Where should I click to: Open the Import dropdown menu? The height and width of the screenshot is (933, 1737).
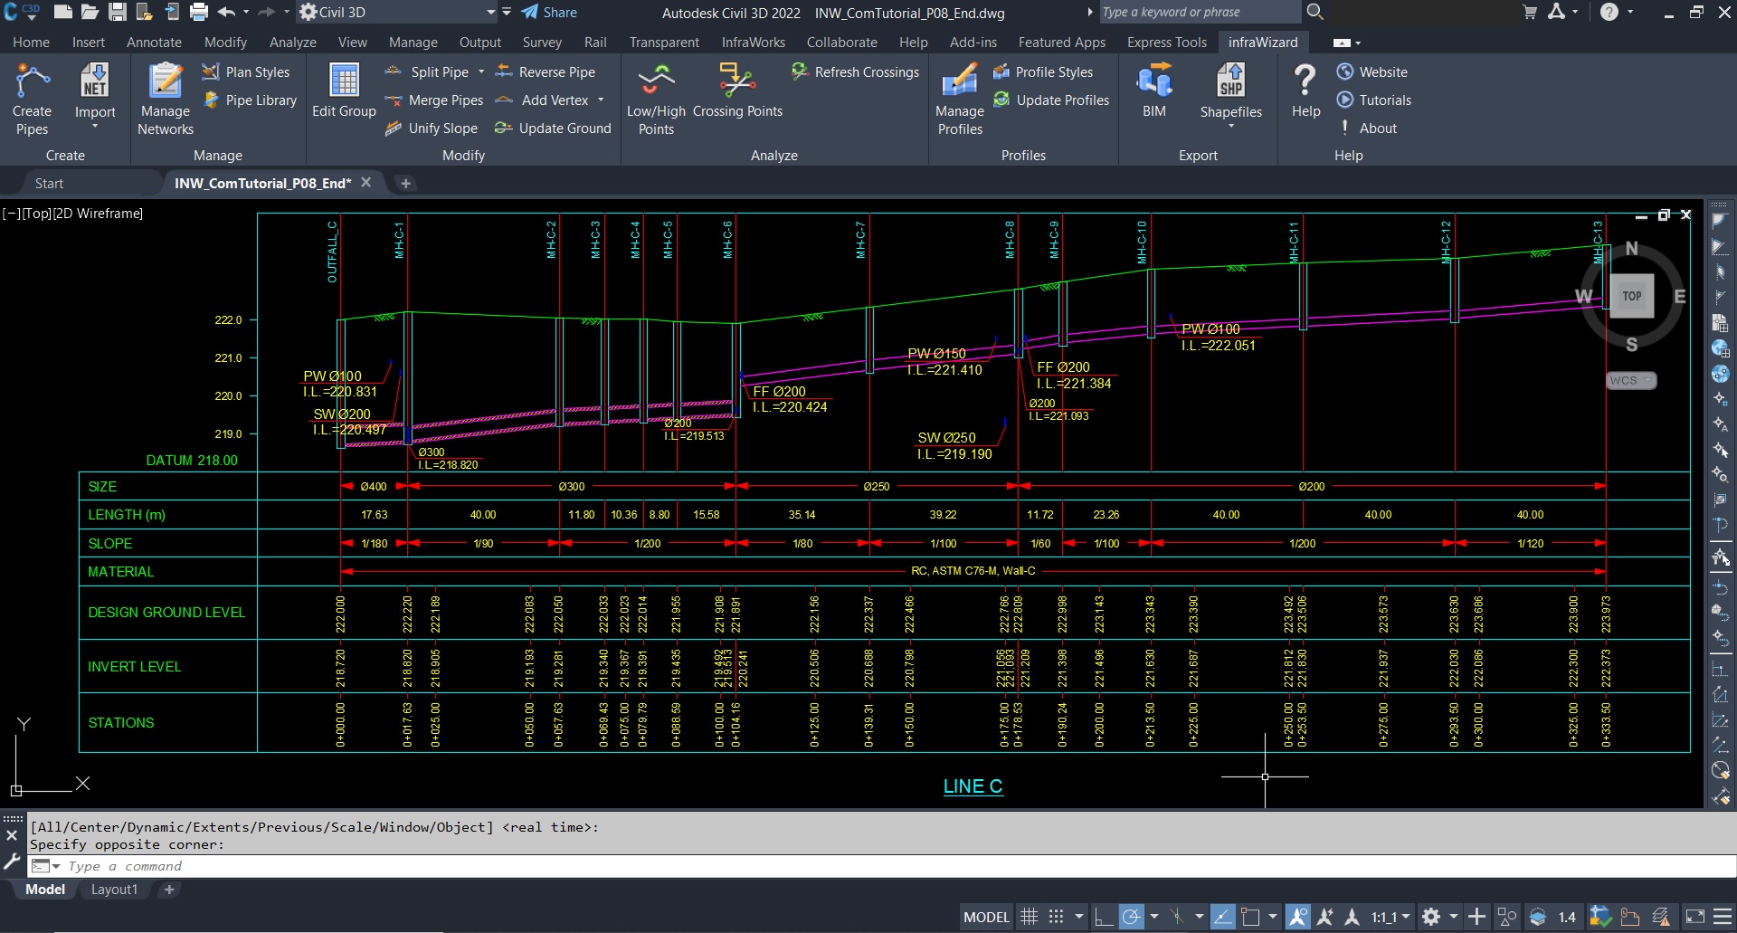[95, 125]
